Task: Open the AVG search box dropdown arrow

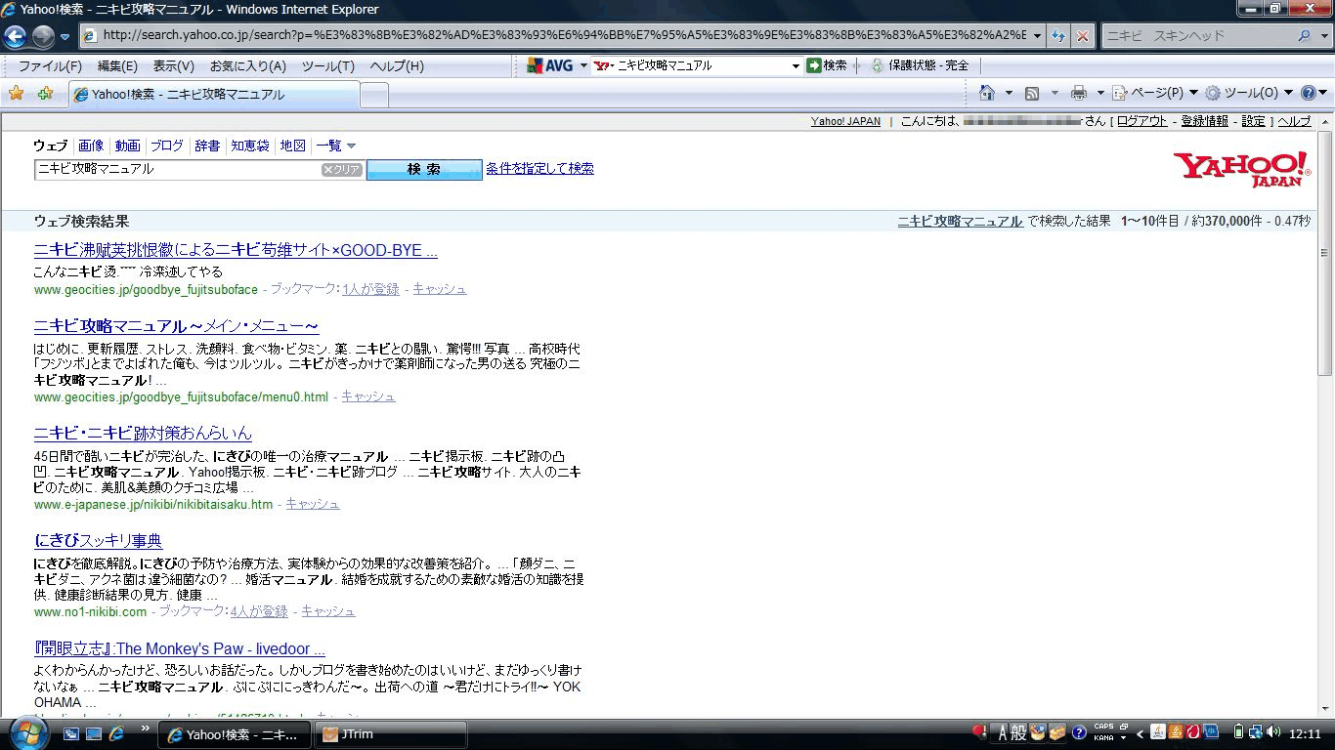Action: click(x=796, y=65)
